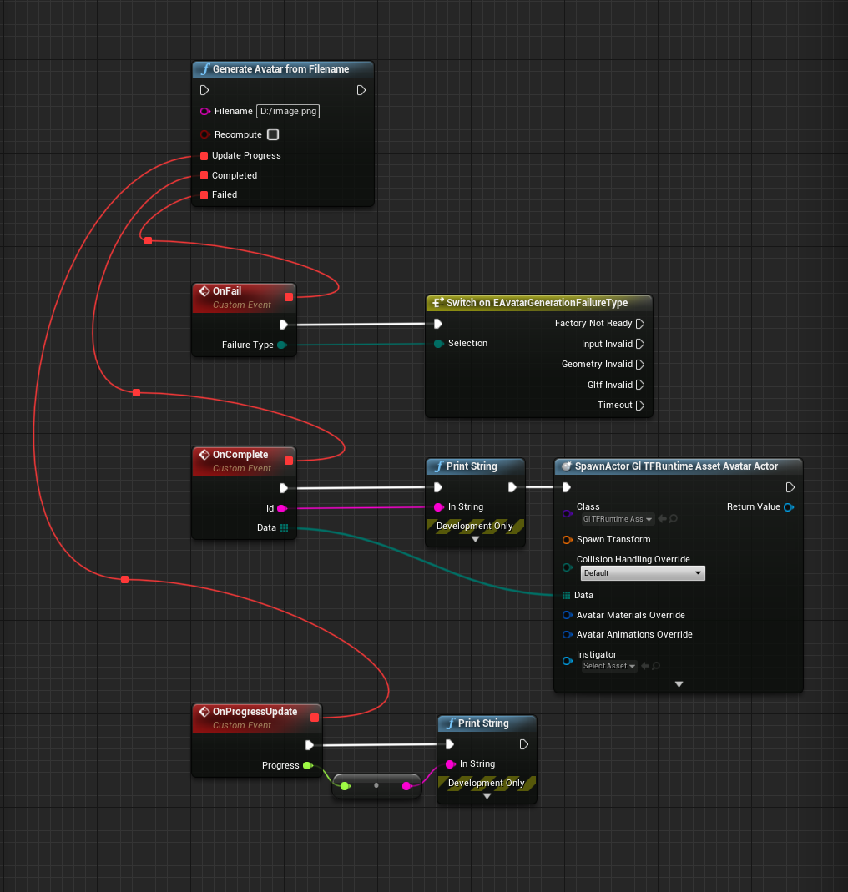The width and height of the screenshot is (848, 892).
Task: Expand the Print String node after OnComplete
Action: pyautogui.click(x=475, y=539)
